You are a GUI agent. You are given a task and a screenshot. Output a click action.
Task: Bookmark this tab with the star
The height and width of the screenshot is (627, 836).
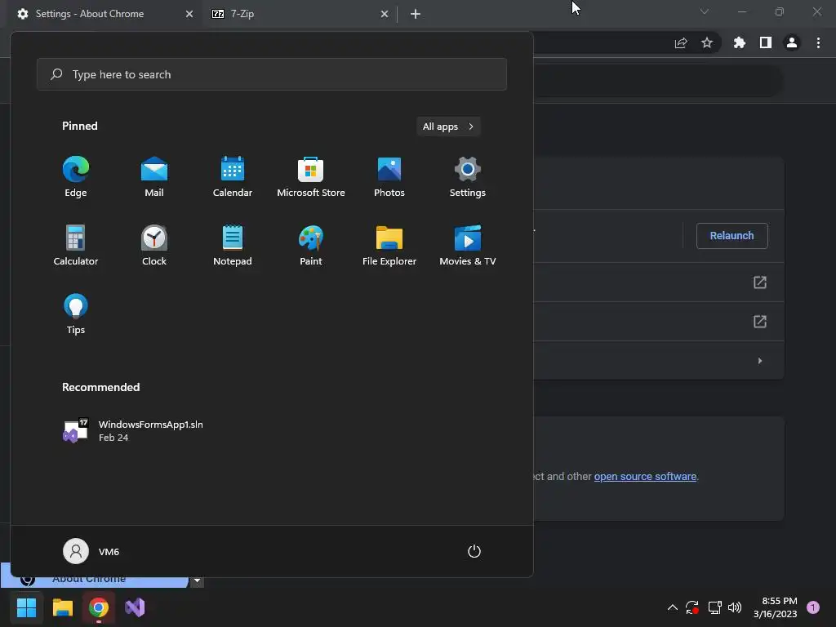(x=707, y=42)
